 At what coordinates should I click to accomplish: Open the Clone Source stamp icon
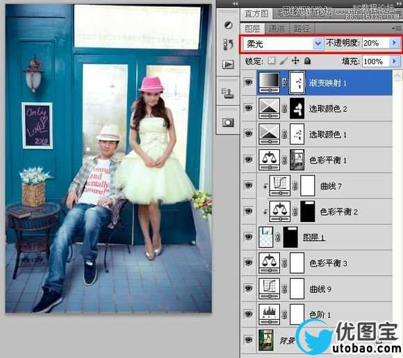pyautogui.click(x=228, y=93)
